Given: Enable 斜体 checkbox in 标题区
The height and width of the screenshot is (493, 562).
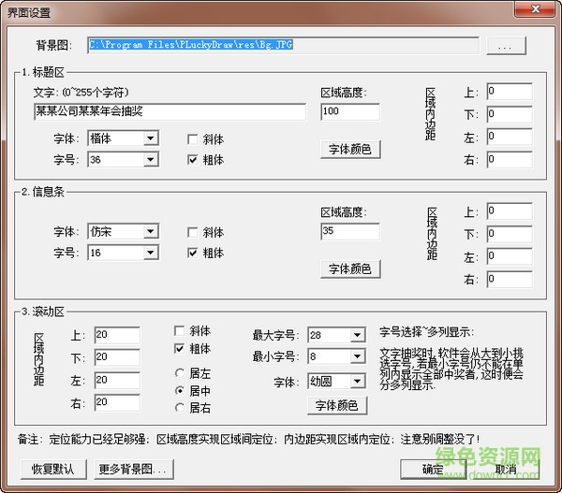Looking at the screenshot, I should tap(193, 139).
